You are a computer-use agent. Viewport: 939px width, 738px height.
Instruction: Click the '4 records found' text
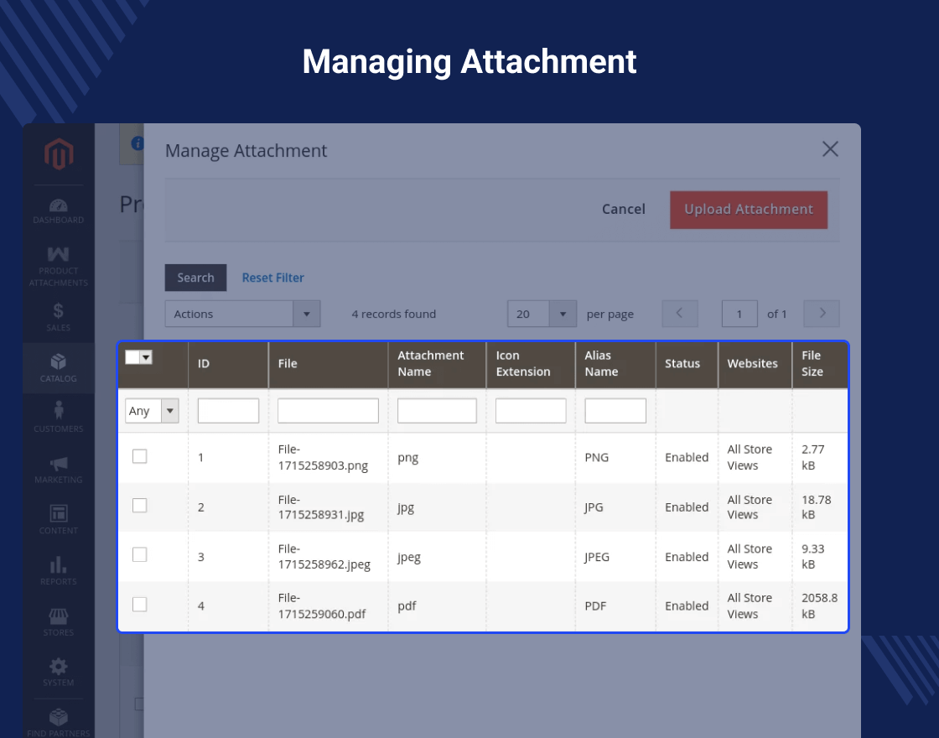(x=393, y=314)
